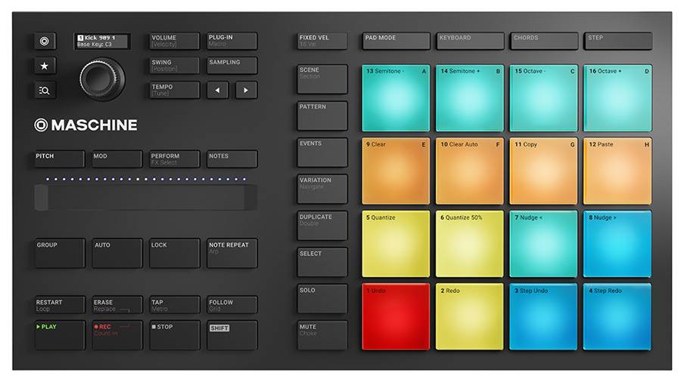Open SAMPLING mode
This screenshot has height=379, width=681.
point(232,66)
